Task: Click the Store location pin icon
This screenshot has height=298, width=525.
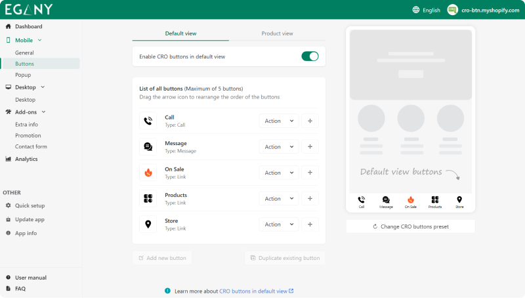Action: click(x=148, y=224)
